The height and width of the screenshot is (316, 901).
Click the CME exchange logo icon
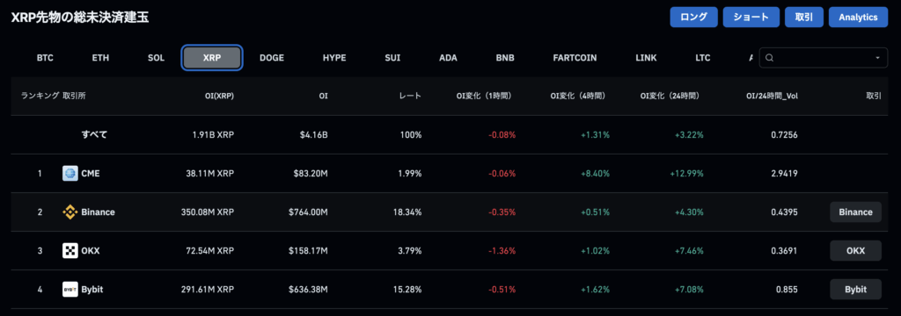click(70, 173)
